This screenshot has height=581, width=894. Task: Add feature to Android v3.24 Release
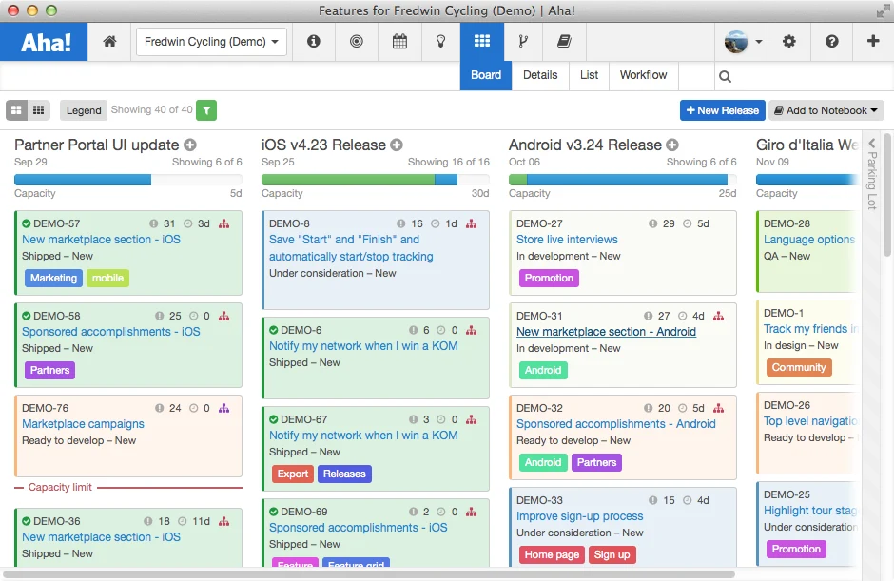tap(672, 145)
